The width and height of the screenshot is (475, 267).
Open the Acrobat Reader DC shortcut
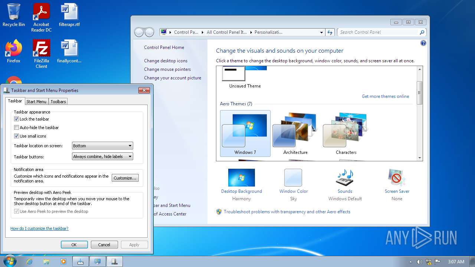coord(41,17)
